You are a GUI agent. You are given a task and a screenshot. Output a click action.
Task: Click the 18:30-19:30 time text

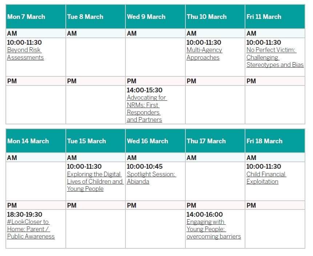[25, 215]
